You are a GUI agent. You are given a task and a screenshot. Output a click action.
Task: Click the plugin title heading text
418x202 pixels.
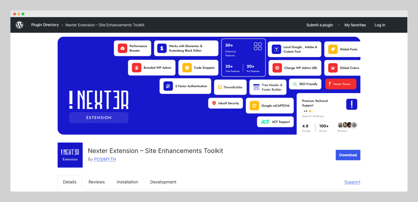coord(156,151)
